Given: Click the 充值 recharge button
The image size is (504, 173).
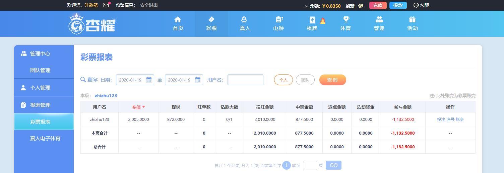Looking at the screenshot, I should pos(378,5).
